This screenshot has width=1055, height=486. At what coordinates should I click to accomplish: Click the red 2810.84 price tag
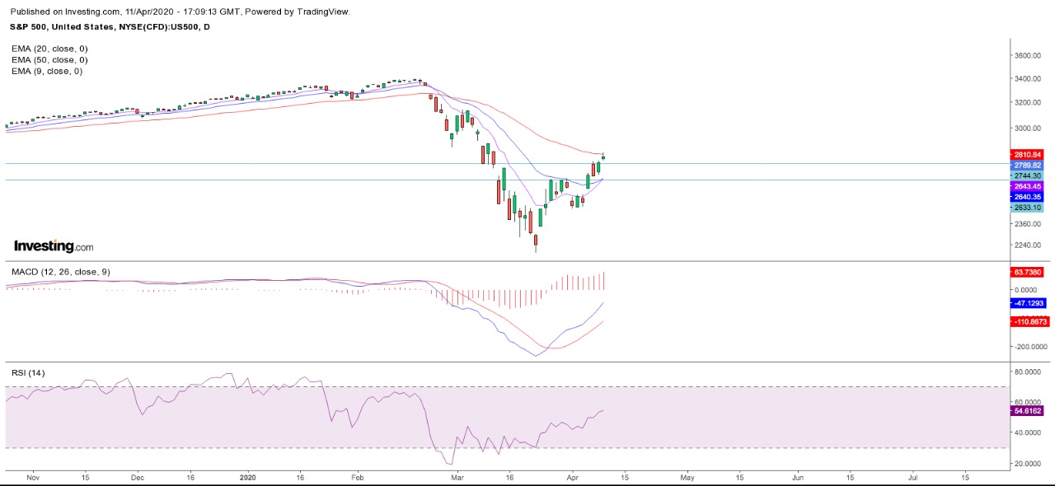pyautogui.click(x=1027, y=155)
